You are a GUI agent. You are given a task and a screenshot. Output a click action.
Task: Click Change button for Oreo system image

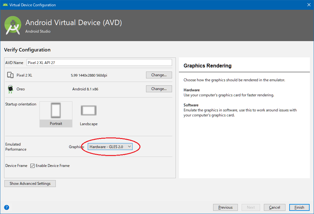pyautogui.click(x=159, y=89)
